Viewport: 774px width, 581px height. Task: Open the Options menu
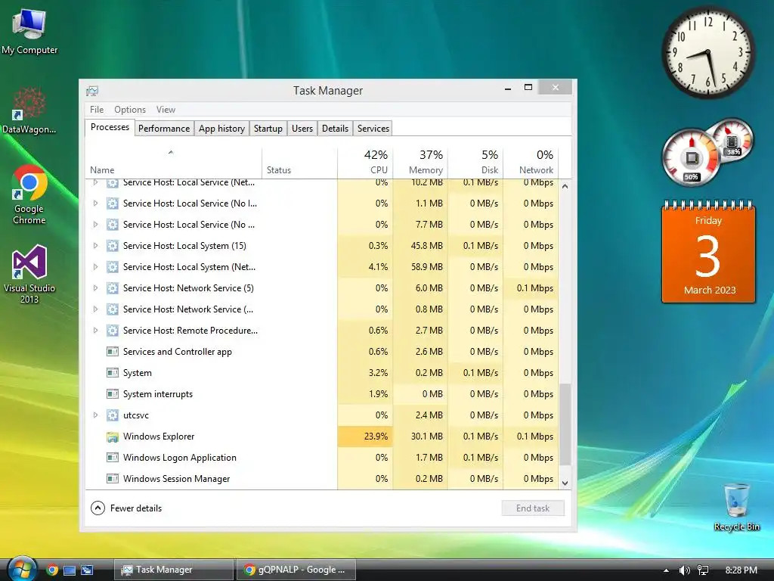[x=130, y=110]
